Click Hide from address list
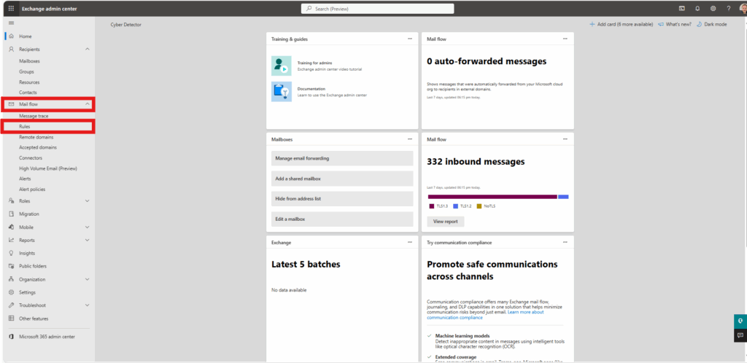This screenshot has height=363, width=747. (342, 199)
